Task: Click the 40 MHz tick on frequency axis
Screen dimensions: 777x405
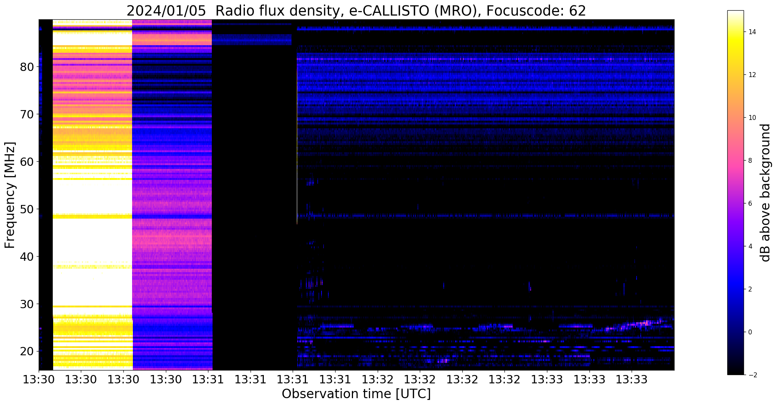Action: (x=27, y=257)
